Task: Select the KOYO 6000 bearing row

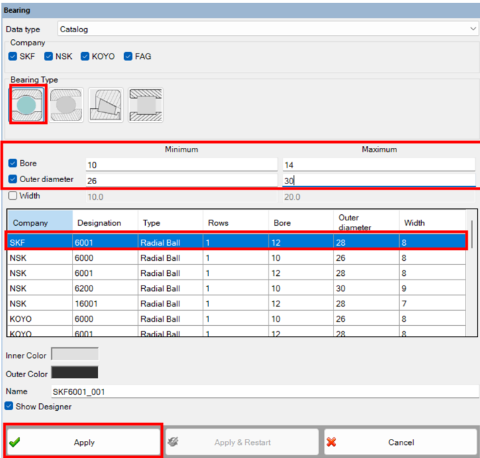Action: tap(236, 319)
